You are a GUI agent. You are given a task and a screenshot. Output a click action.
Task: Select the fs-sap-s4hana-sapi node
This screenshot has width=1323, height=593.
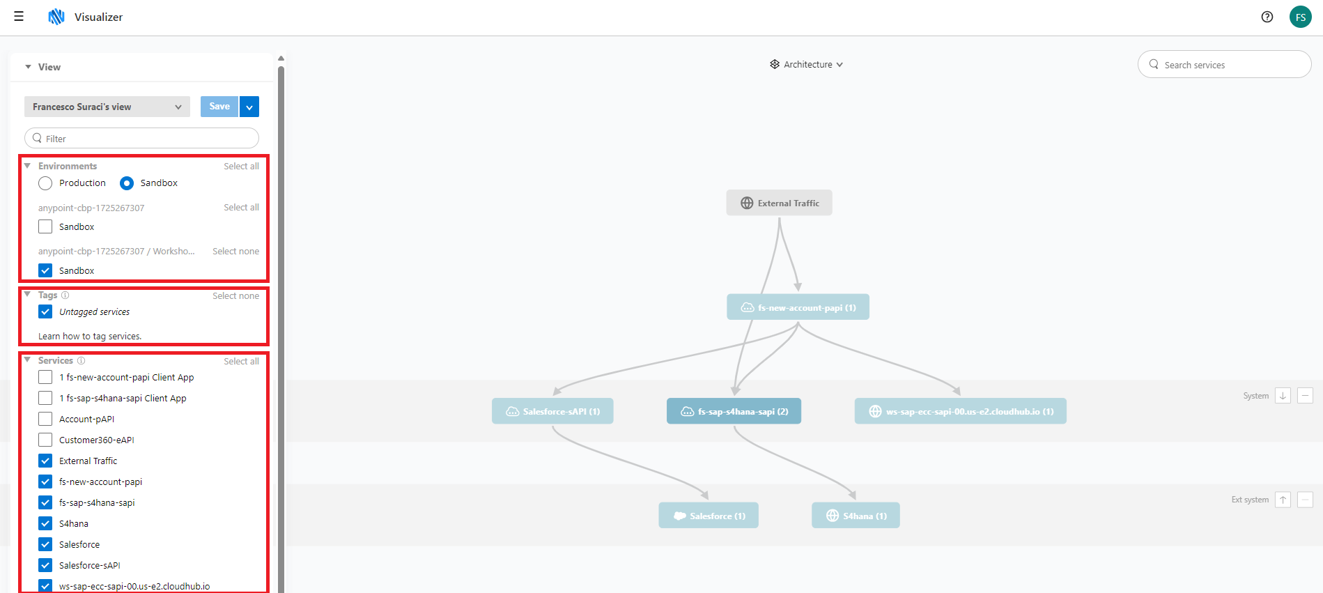(734, 411)
